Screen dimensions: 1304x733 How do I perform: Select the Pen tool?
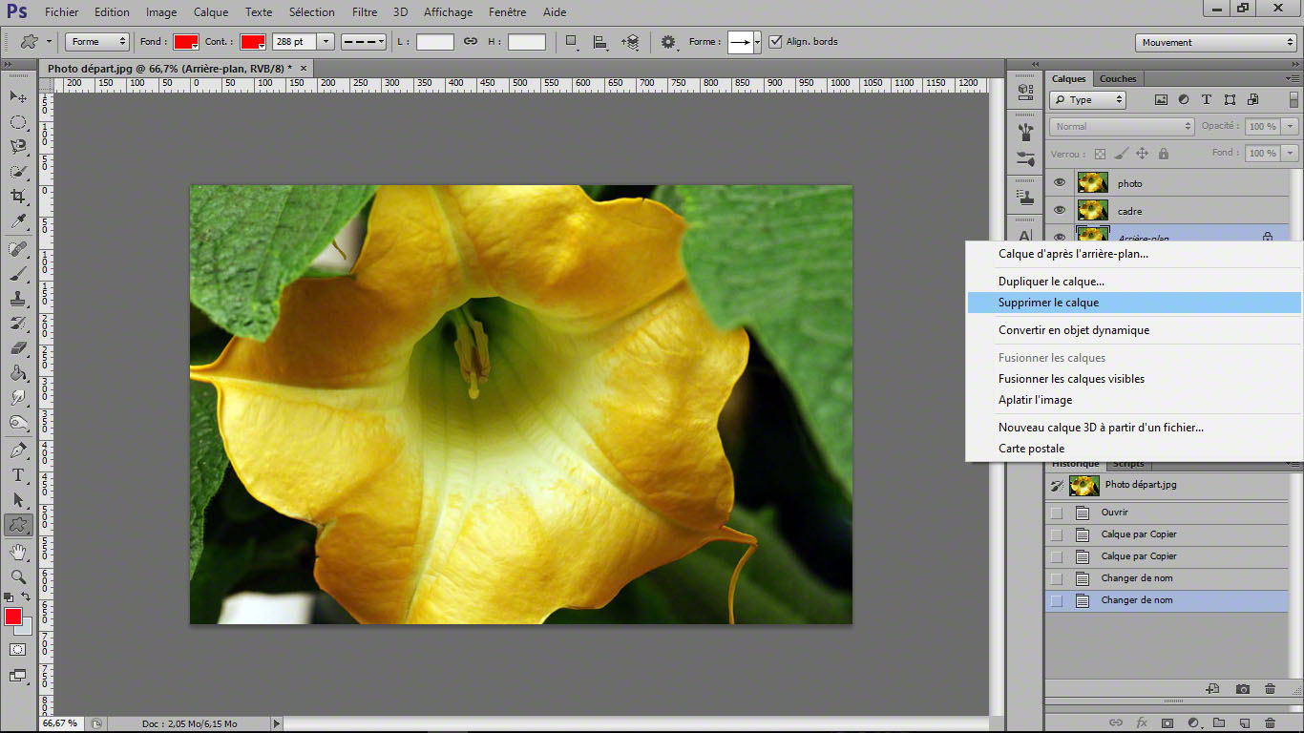click(18, 450)
